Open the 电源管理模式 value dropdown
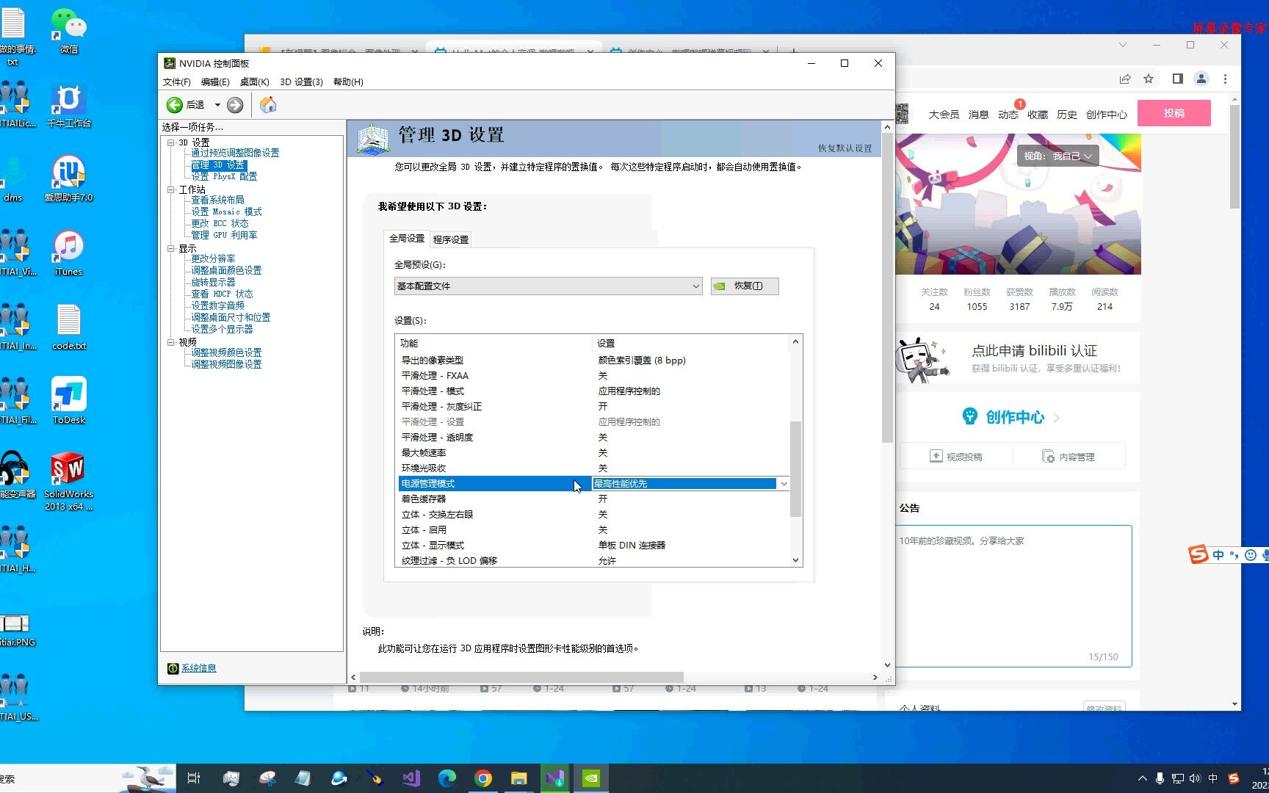This screenshot has width=1269, height=793. tap(784, 483)
